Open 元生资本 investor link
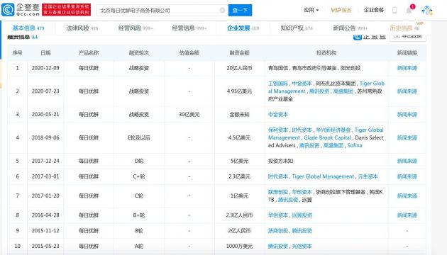This screenshot has width=447, height=255. coord(368,176)
